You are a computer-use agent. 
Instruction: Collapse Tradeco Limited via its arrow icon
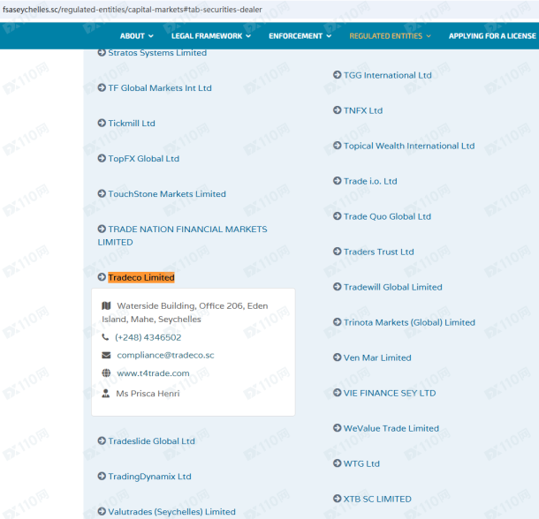(102, 277)
